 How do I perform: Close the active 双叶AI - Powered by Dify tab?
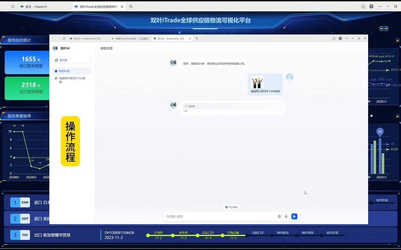(190, 39)
